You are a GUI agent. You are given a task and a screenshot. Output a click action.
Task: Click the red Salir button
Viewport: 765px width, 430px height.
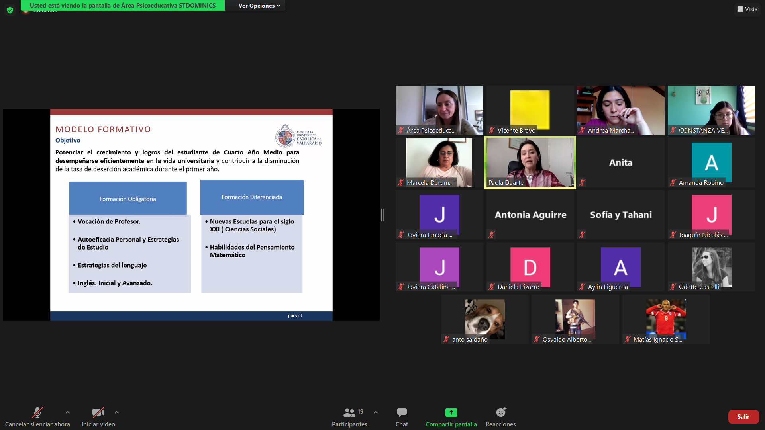click(x=743, y=416)
